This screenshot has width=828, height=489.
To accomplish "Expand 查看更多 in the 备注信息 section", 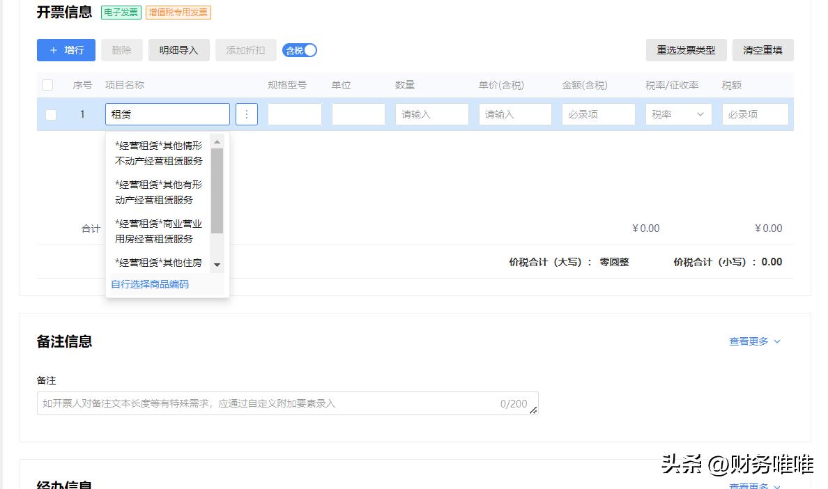I will 755,341.
